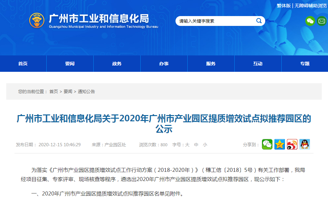Open the 政务 navigation menu

coord(117,64)
